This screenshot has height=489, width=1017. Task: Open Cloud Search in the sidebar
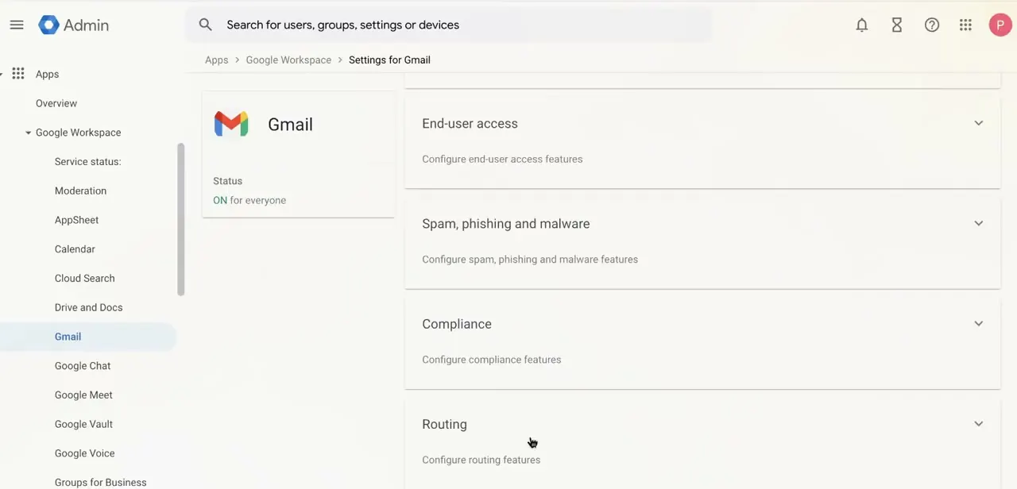click(x=84, y=278)
